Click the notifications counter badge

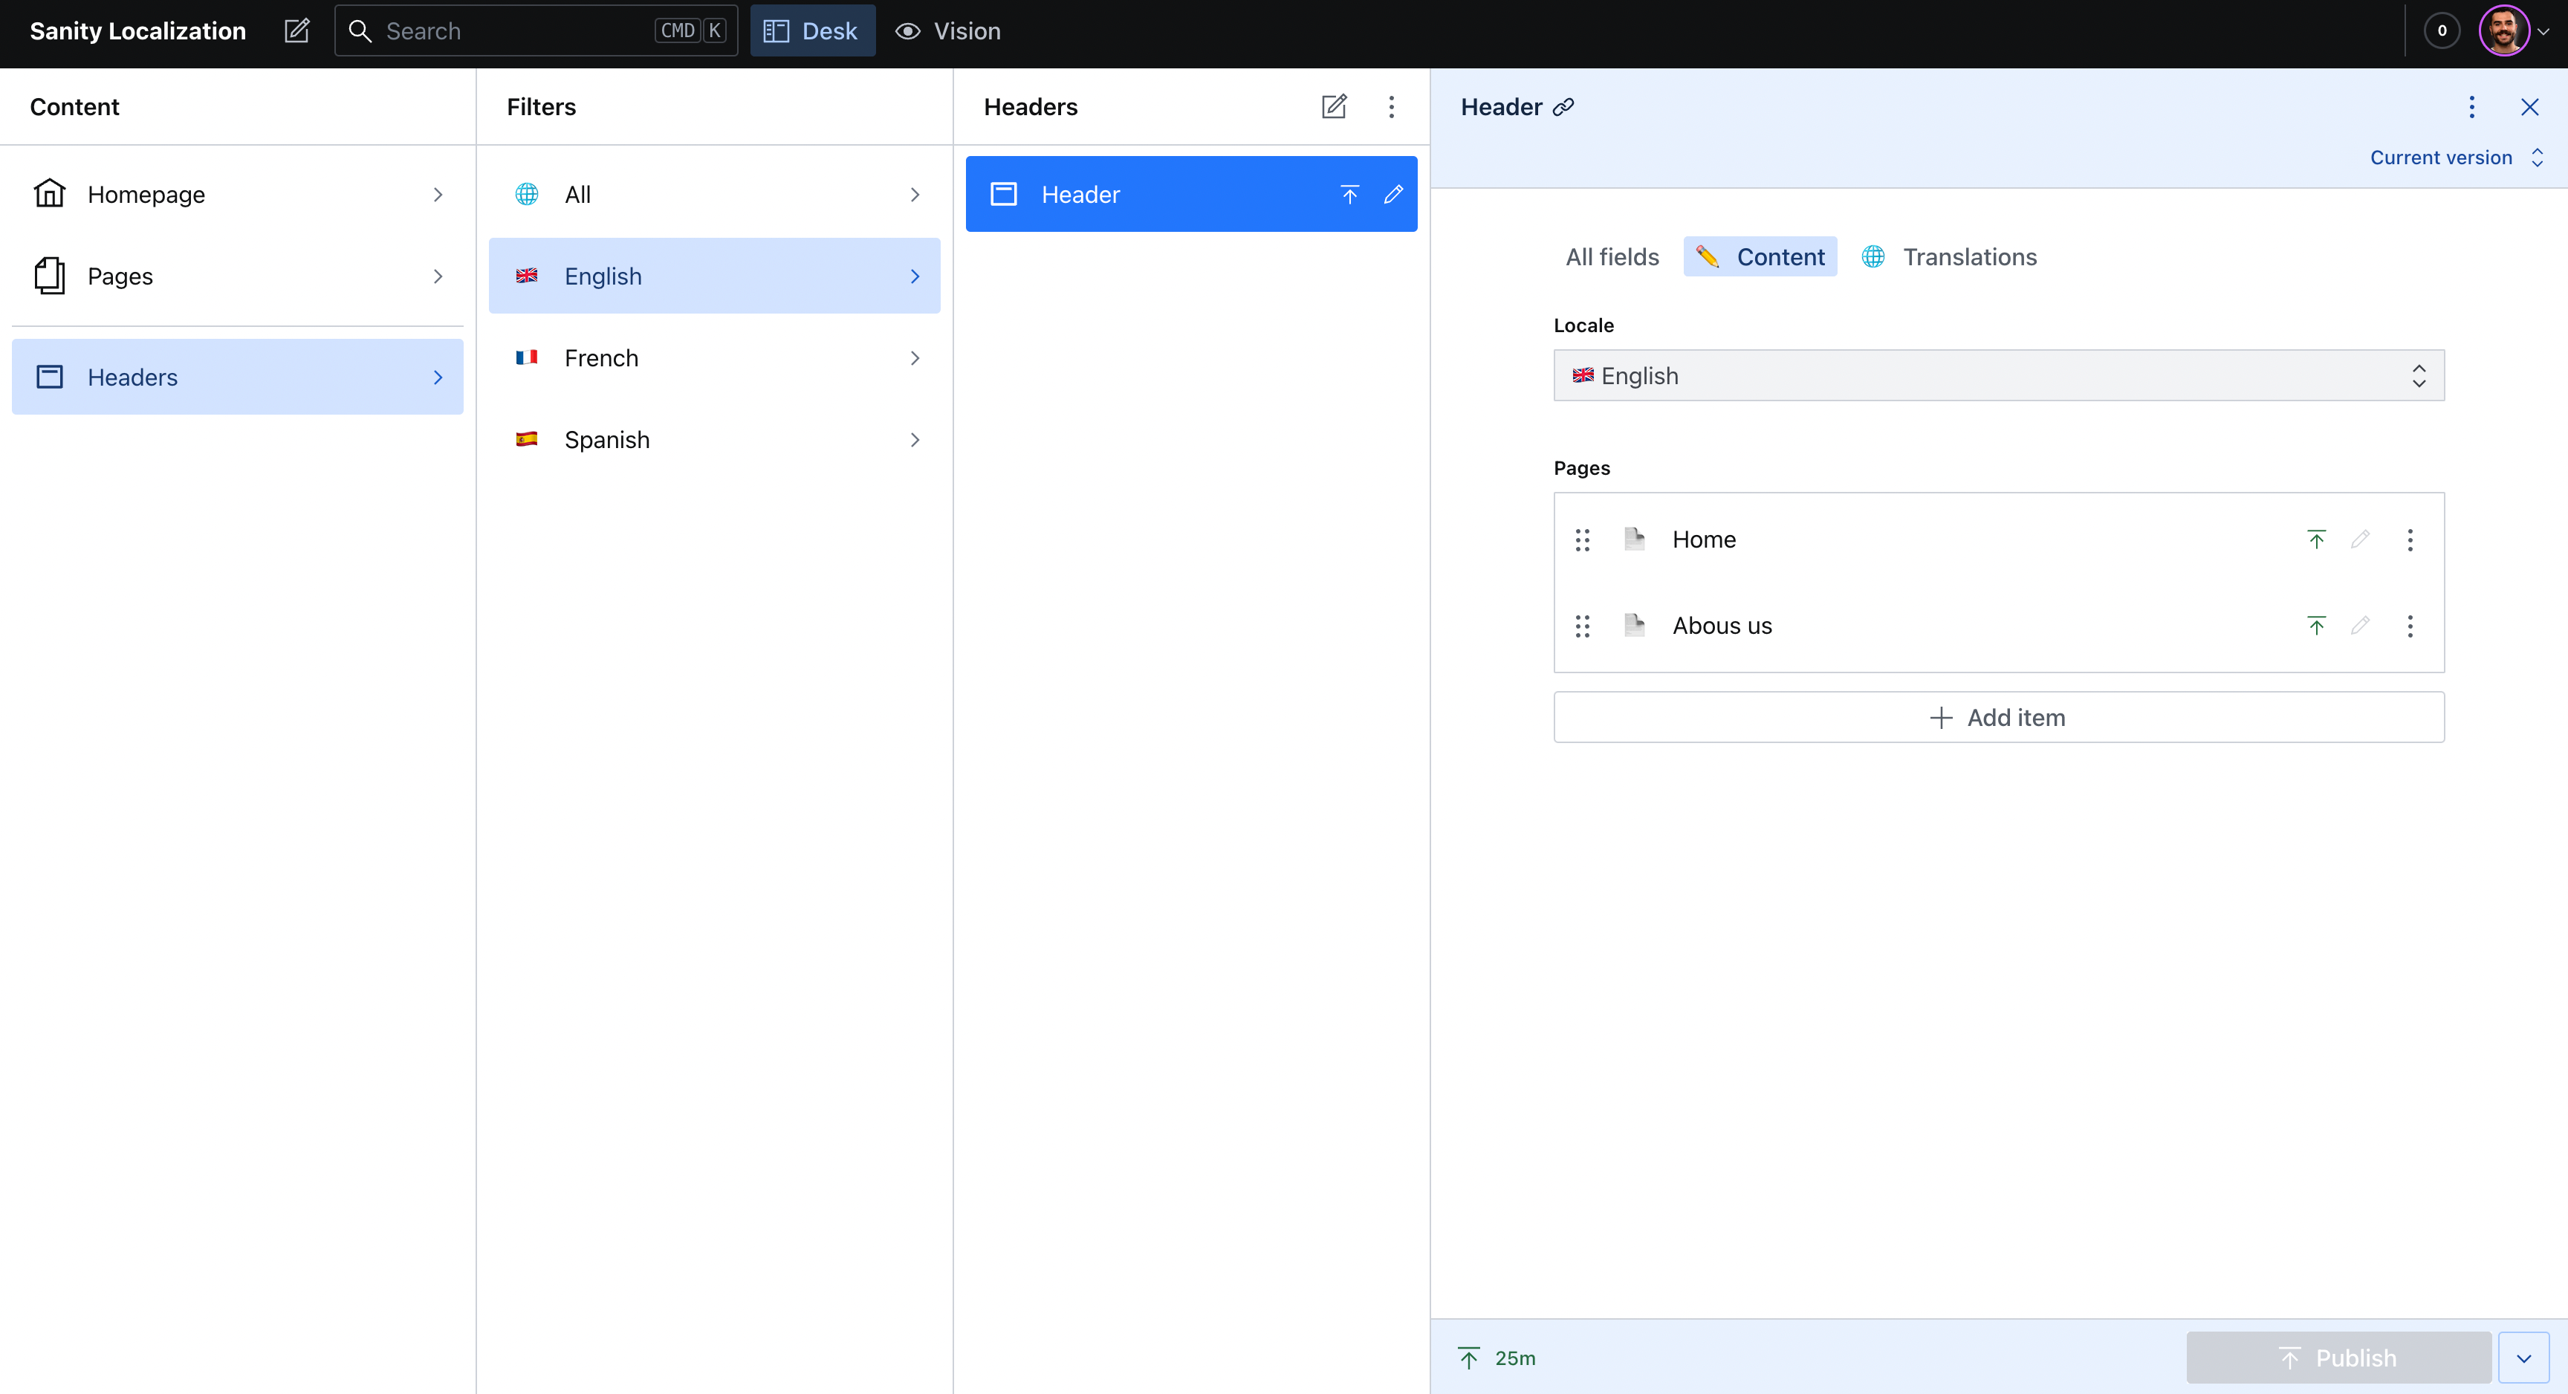(2442, 31)
